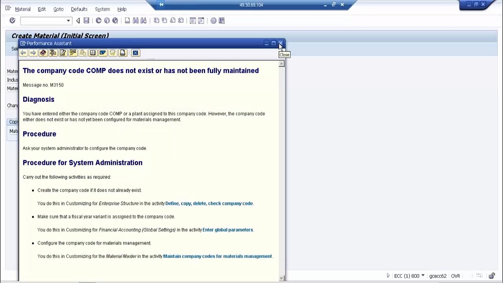Screen dimensions: 503x283
Task: Click the red Cancel icon in the main toolbar
Action: point(115,20)
